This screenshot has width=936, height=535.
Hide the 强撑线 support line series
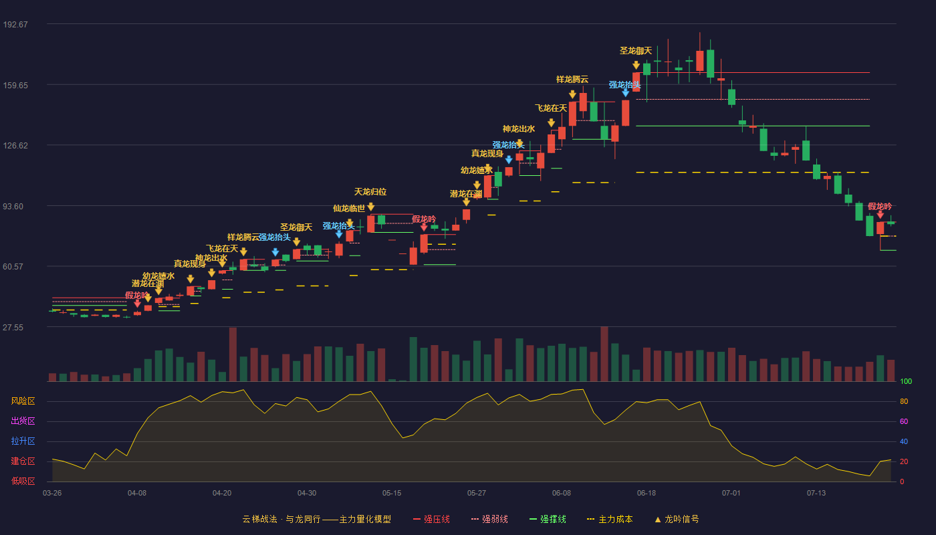pyautogui.click(x=548, y=519)
